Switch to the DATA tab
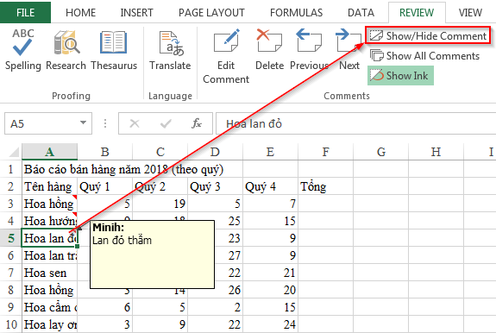This screenshot has height=333, width=496. coord(361,13)
